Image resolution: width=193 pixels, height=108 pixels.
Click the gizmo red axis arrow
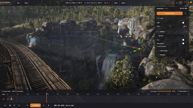[134, 48]
